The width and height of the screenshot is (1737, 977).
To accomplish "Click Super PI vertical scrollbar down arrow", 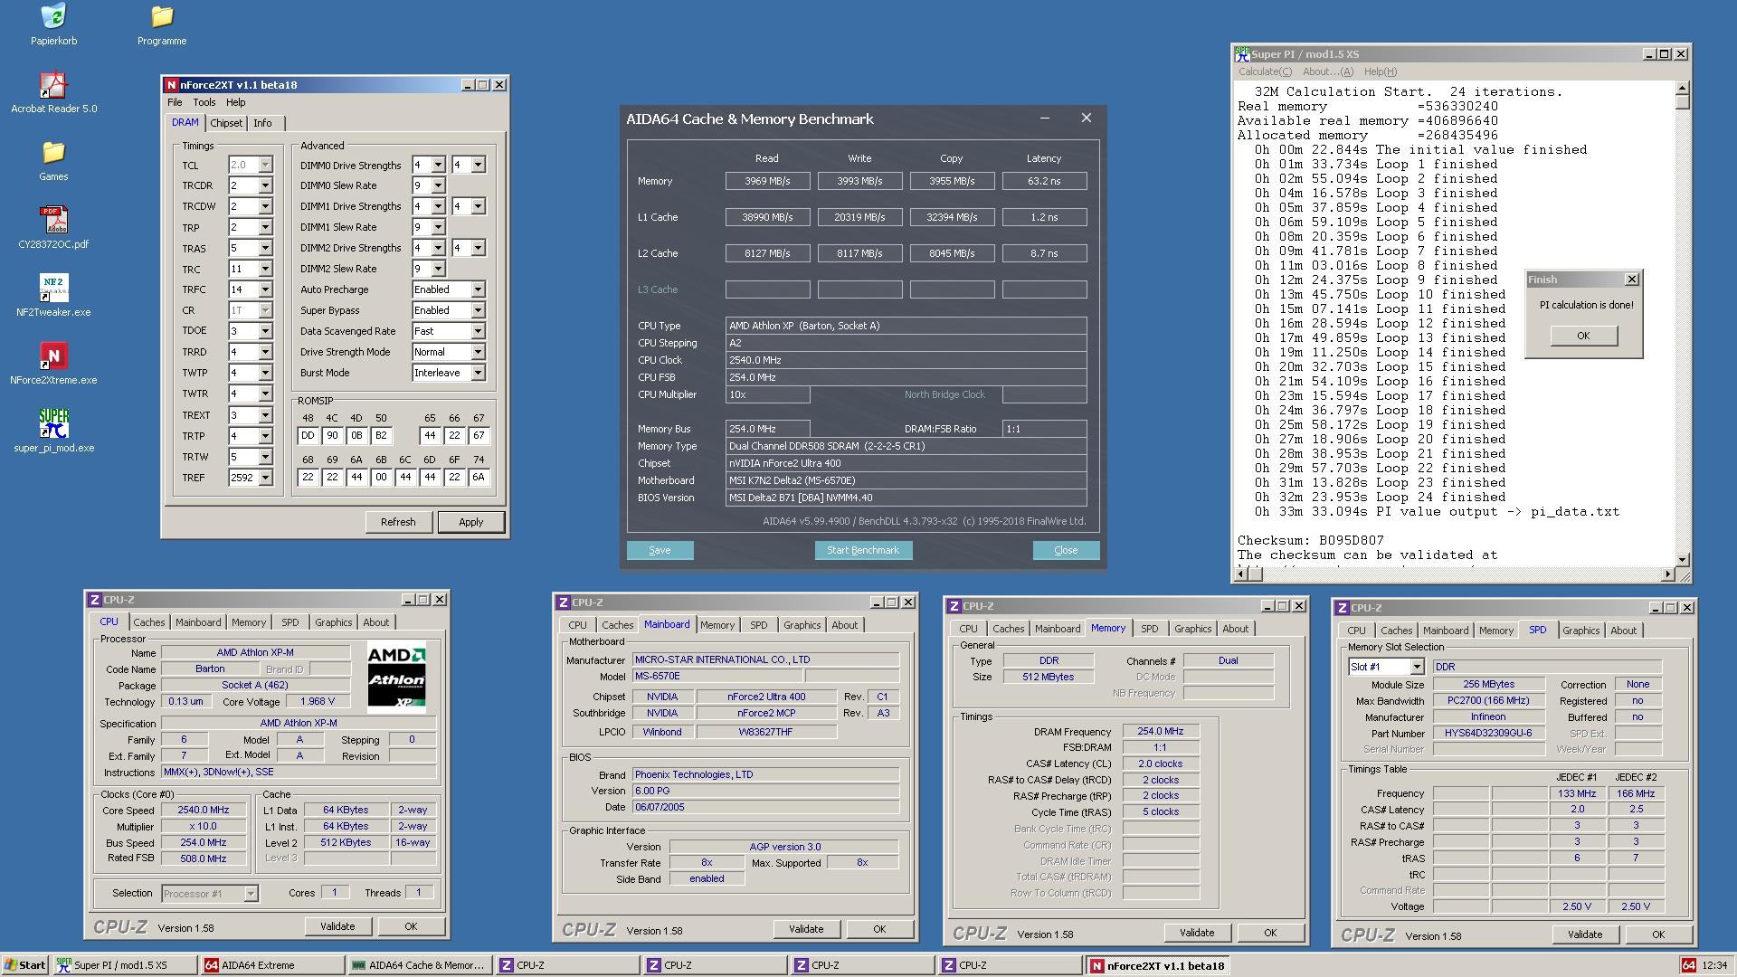I will click(1683, 560).
